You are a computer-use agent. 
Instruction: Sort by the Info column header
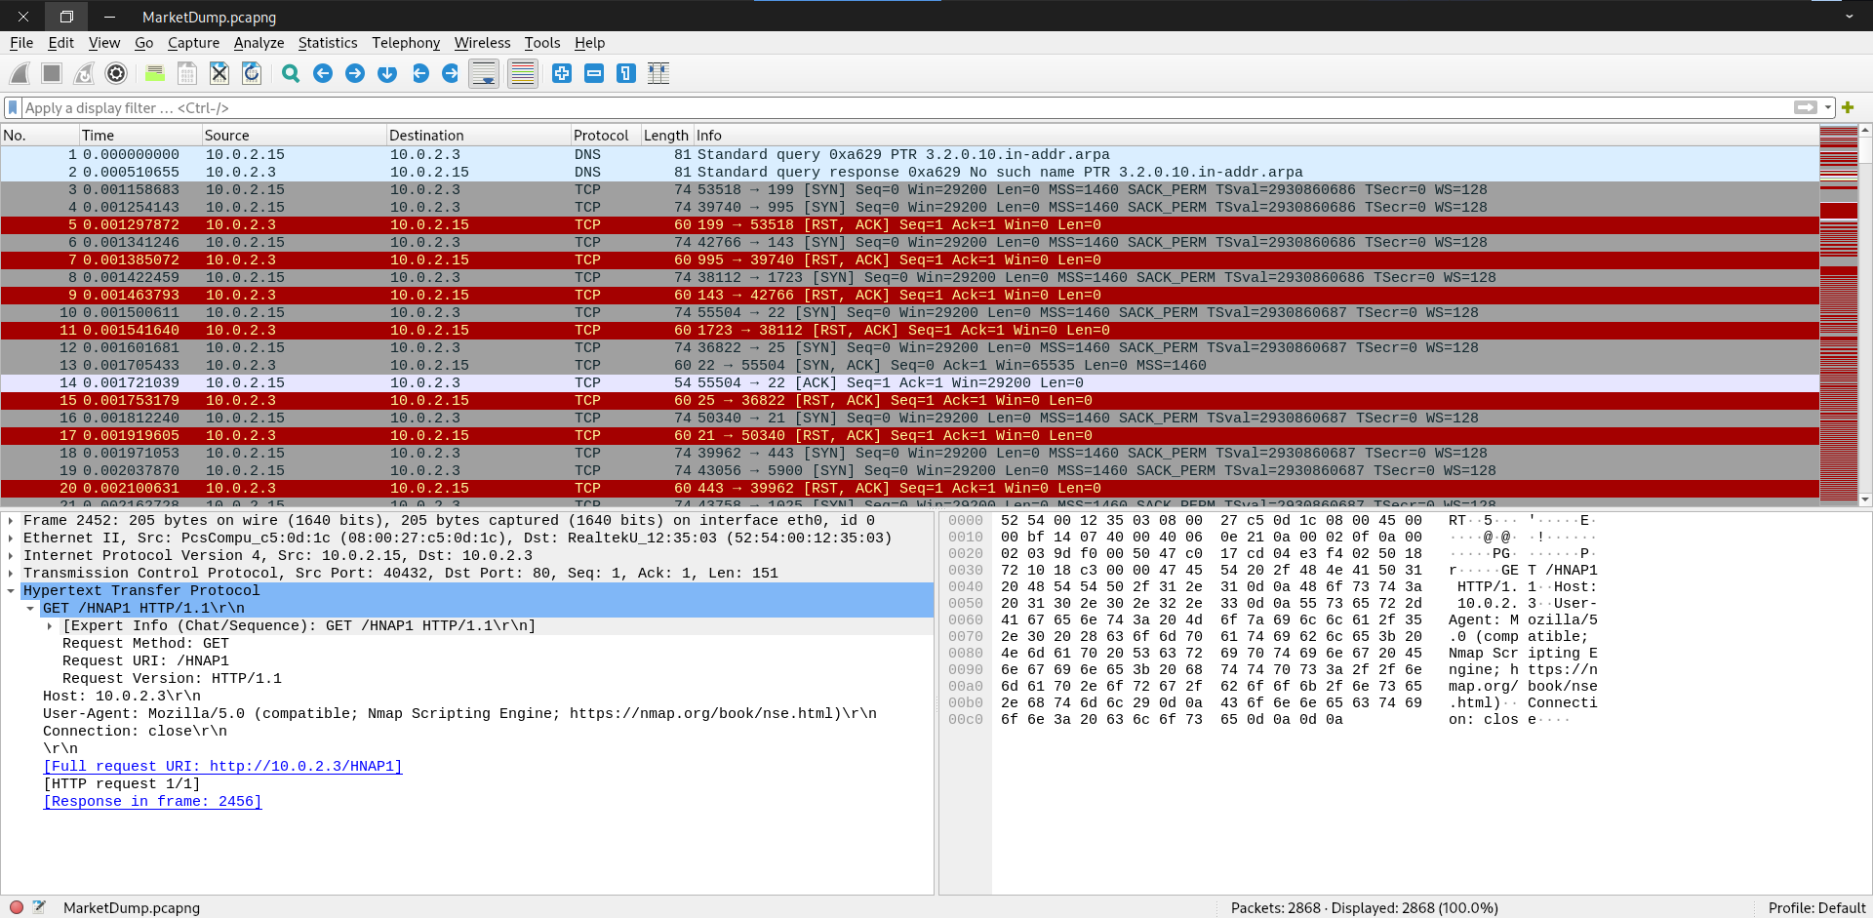click(x=1255, y=136)
